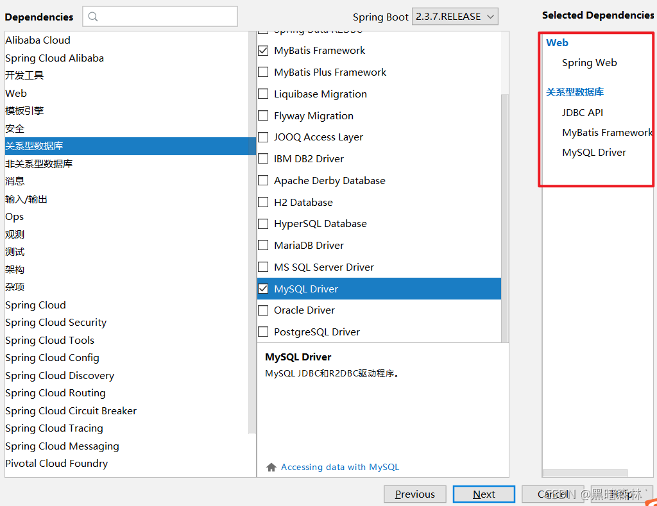This screenshot has height=506, width=657.
Task: Open Spring Cloud Security category
Action: tap(126, 323)
